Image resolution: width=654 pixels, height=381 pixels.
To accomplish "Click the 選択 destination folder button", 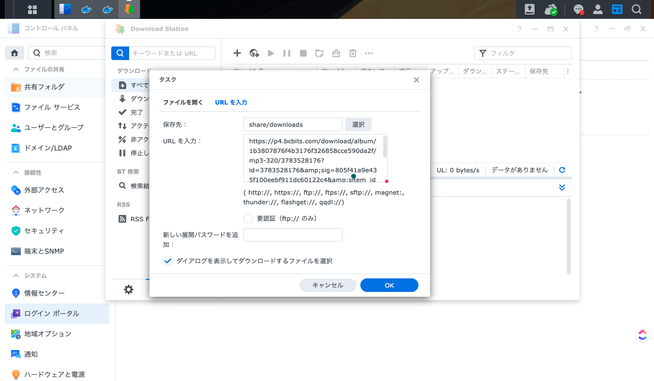I will [358, 124].
